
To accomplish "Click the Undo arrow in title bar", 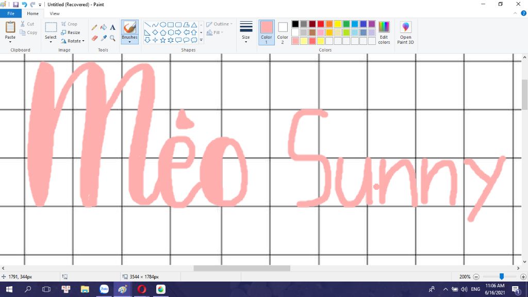I will pyautogui.click(x=24, y=5).
